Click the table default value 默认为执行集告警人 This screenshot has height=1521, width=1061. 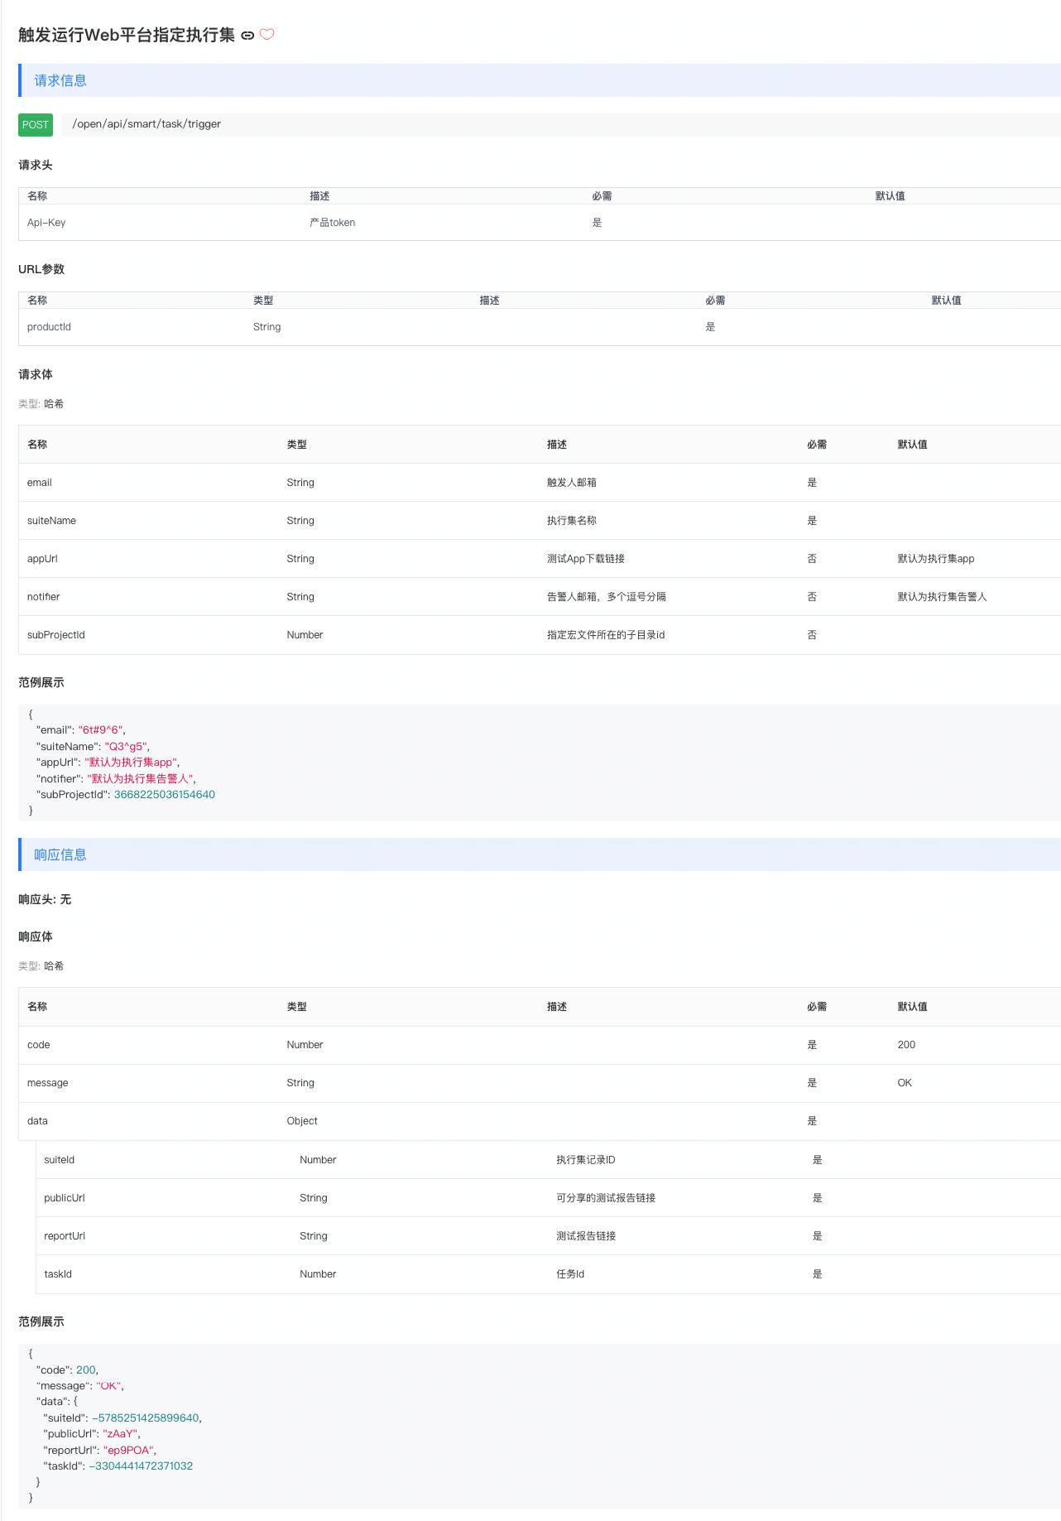pos(943,597)
